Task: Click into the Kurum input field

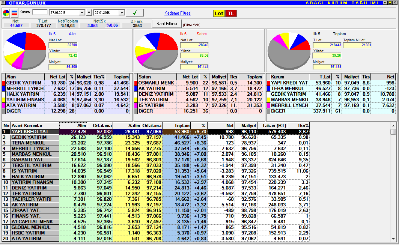Action: pyautogui.click(x=40, y=13)
